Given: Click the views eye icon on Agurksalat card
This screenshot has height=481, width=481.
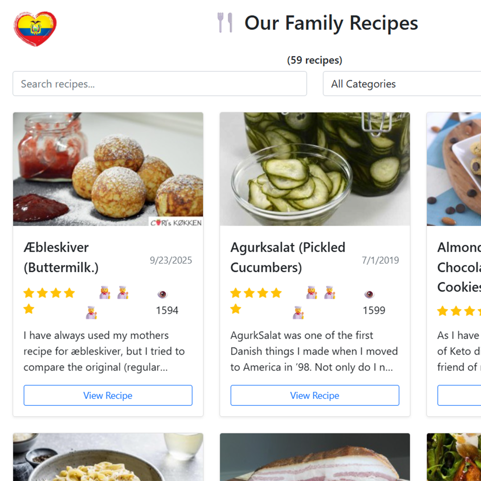Looking at the screenshot, I should tap(369, 295).
